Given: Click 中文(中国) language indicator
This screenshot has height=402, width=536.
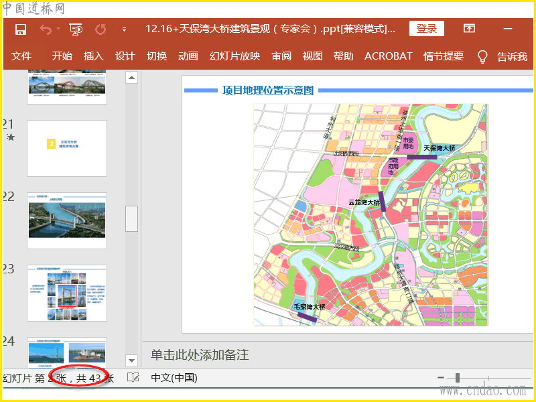Looking at the screenshot, I should (x=174, y=378).
